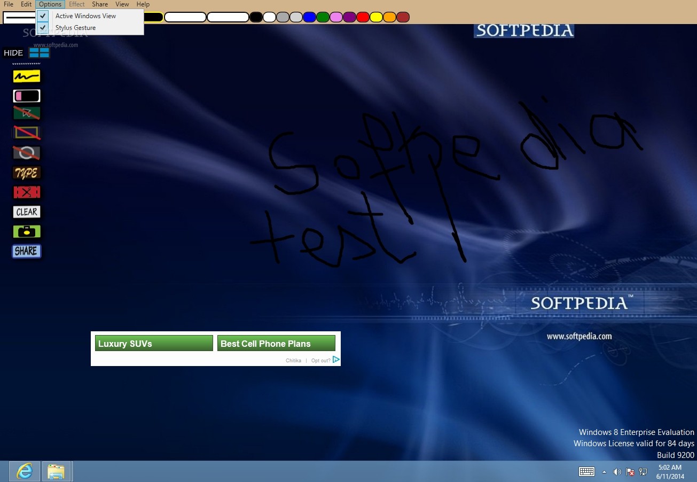Click the blue ad choices triangle icon
The width and height of the screenshot is (697, 482).
(336, 360)
